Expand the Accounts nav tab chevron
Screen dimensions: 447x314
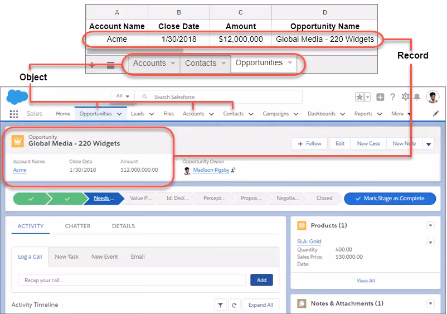tap(211, 114)
